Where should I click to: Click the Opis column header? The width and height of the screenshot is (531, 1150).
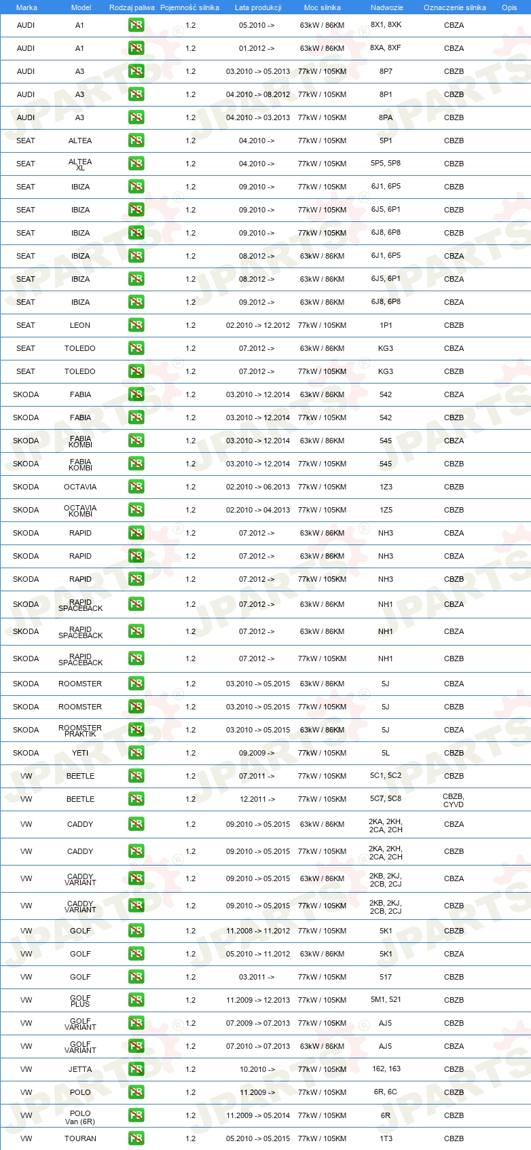tap(509, 7)
